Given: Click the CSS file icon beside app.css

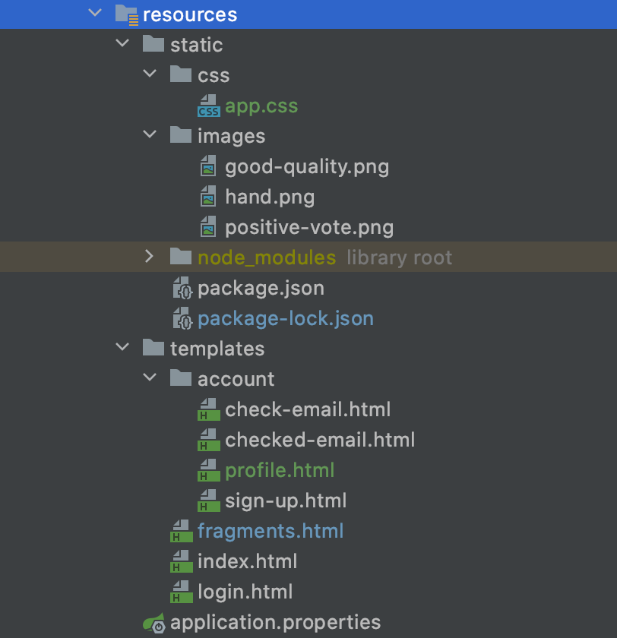Looking at the screenshot, I should click(x=209, y=106).
